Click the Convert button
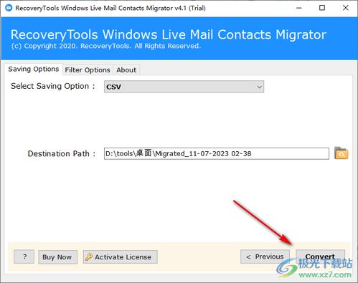 coord(320,256)
